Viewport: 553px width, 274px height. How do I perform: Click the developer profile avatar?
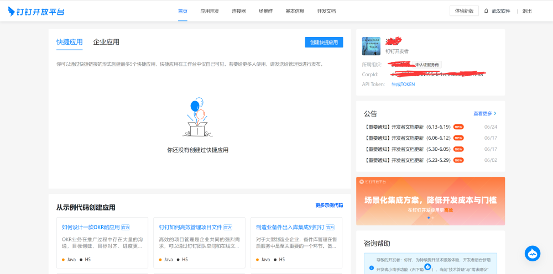[x=371, y=46]
